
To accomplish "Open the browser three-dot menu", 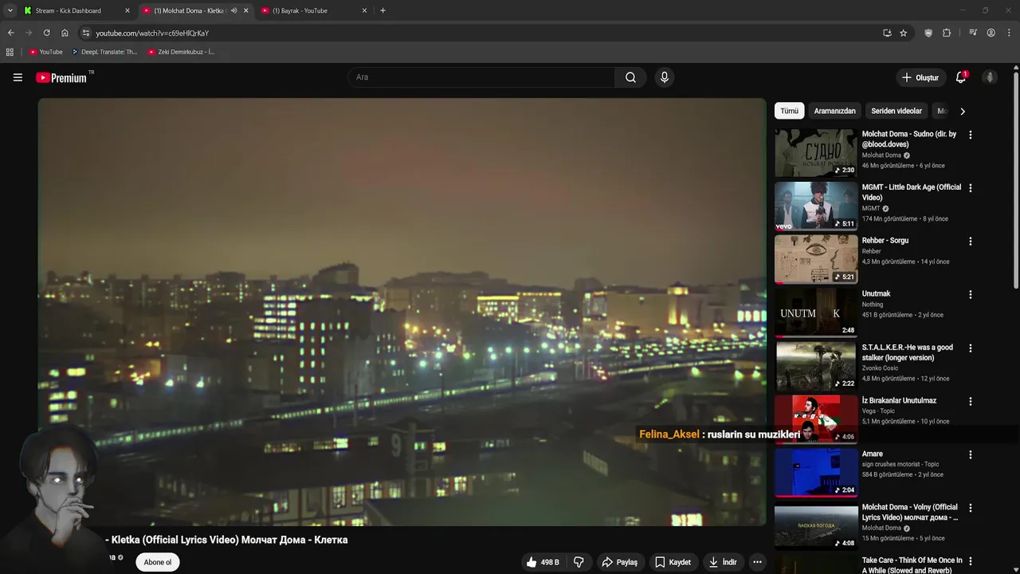I will (x=1009, y=33).
